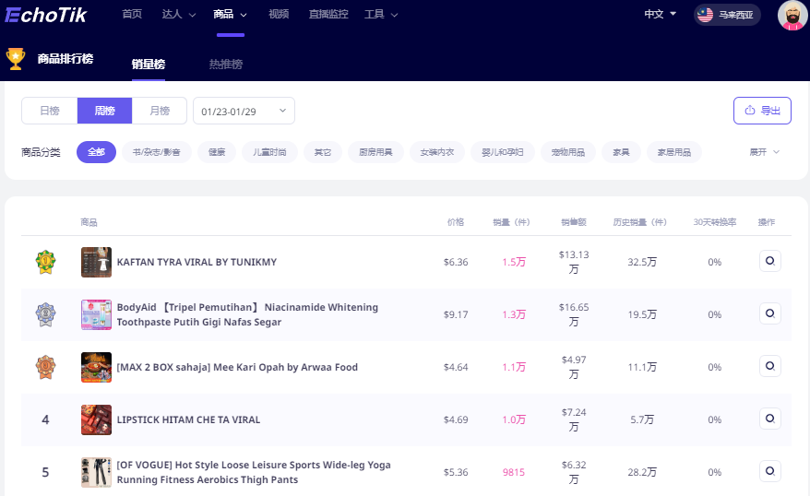Click the 历史销量(件) column header
Image resolution: width=810 pixels, height=496 pixels.
640,222
